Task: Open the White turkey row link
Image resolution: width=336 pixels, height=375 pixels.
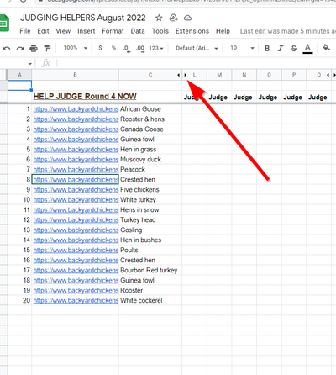Action: [x=76, y=200]
